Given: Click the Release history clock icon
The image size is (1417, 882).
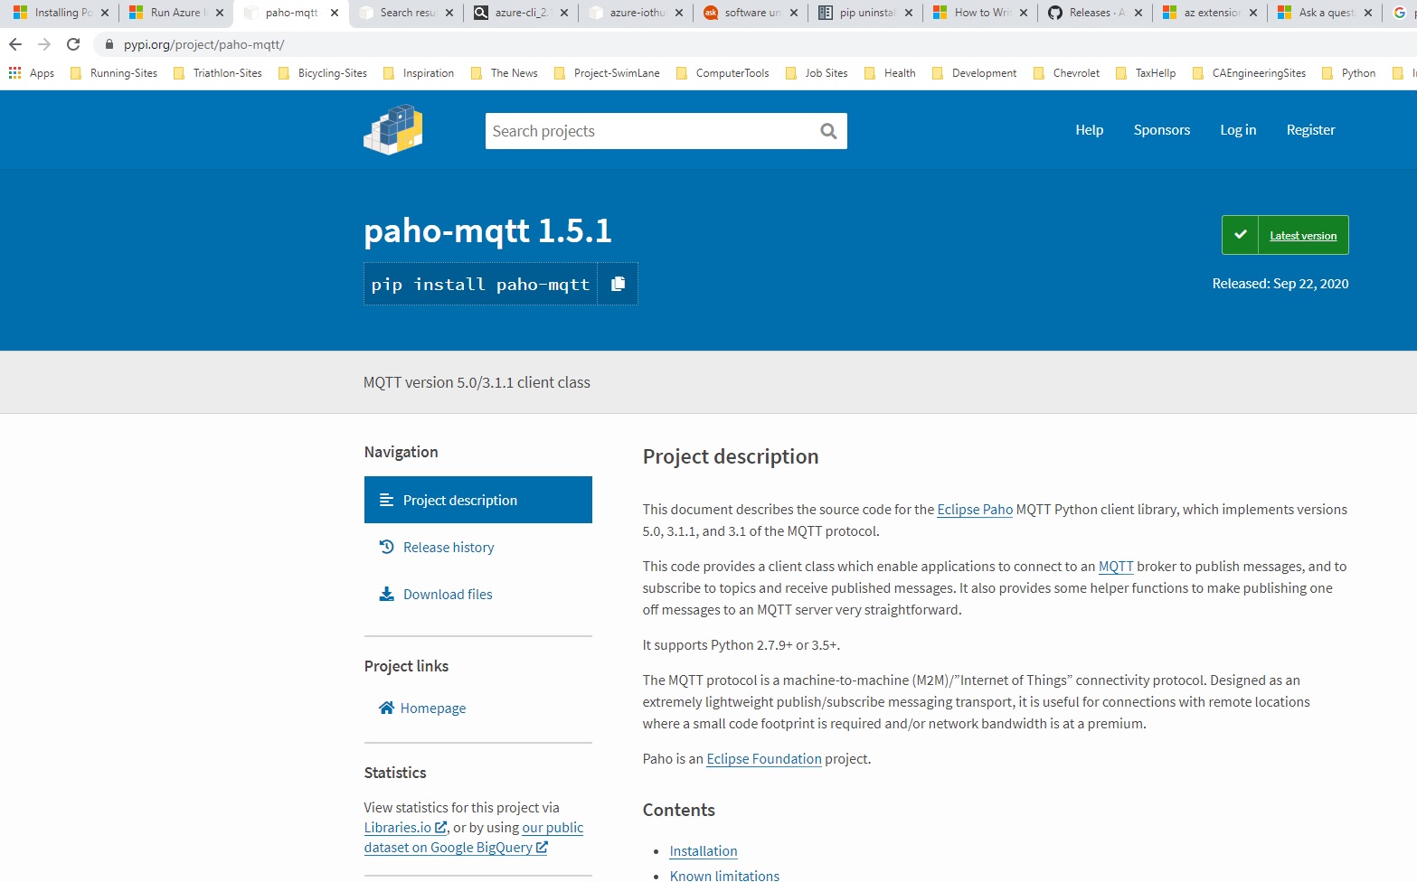Looking at the screenshot, I should click(386, 547).
